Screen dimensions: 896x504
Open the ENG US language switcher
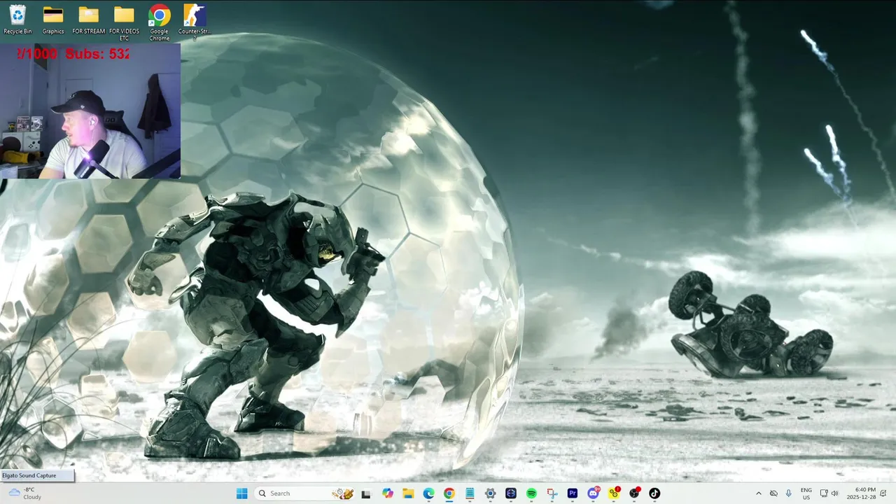click(x=806, y=493)
